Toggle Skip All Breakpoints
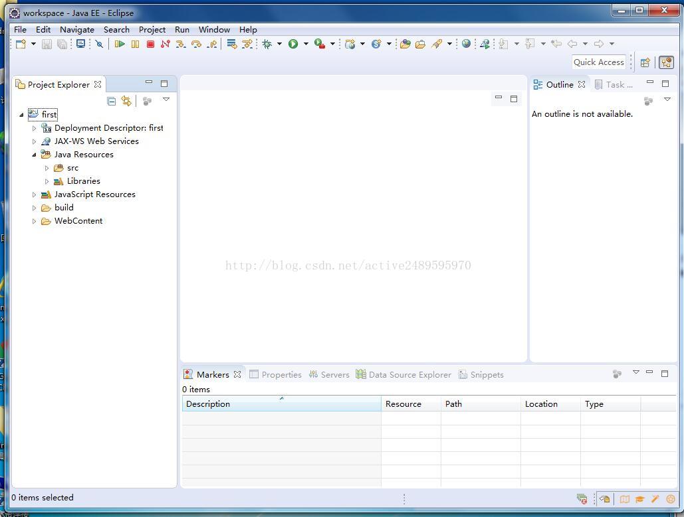Screen dimensions: 684x517 (x=100, y=44)
